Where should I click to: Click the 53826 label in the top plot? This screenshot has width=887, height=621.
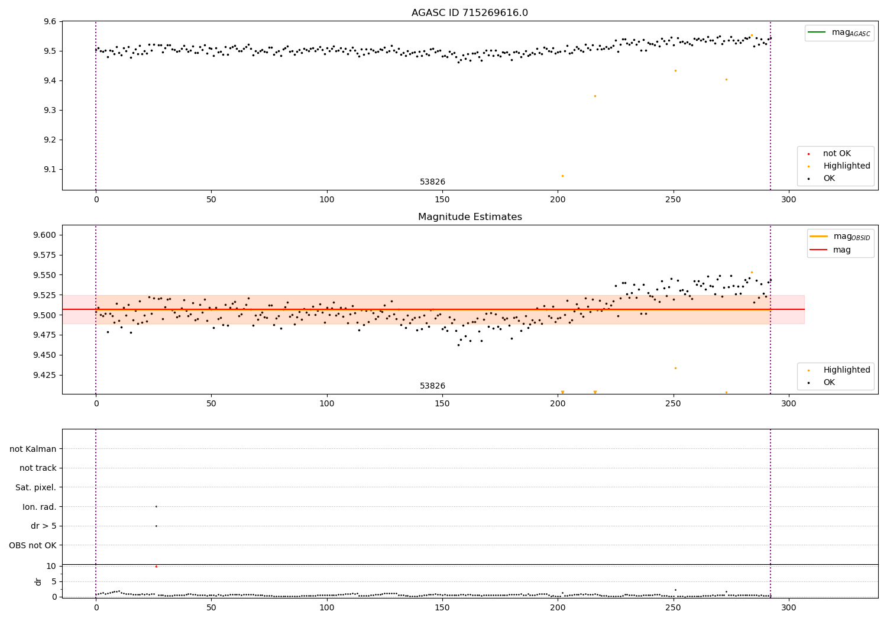[x=432, y=182]
